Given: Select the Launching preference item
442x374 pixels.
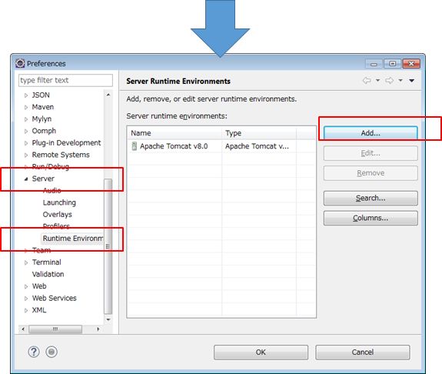Looking at the screenshot, I should [x=59, y=202].
